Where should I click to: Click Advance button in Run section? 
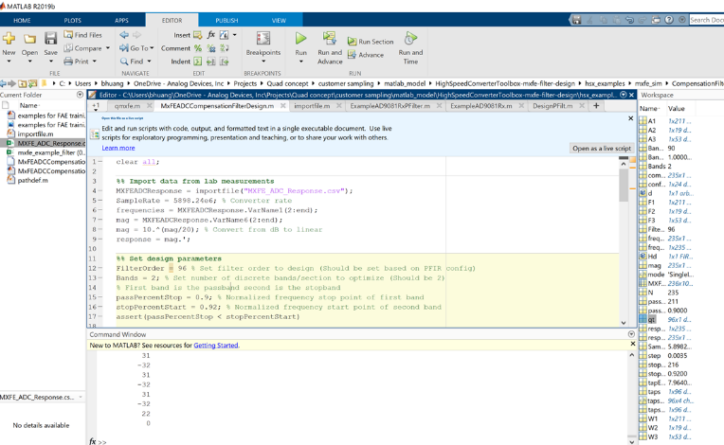(x=366, y=55)
